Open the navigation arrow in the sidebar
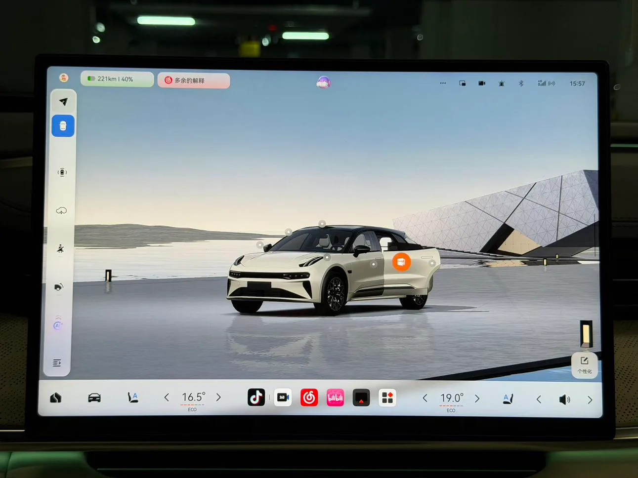Viewport: 638px width, 478px height. pos(63,102)
